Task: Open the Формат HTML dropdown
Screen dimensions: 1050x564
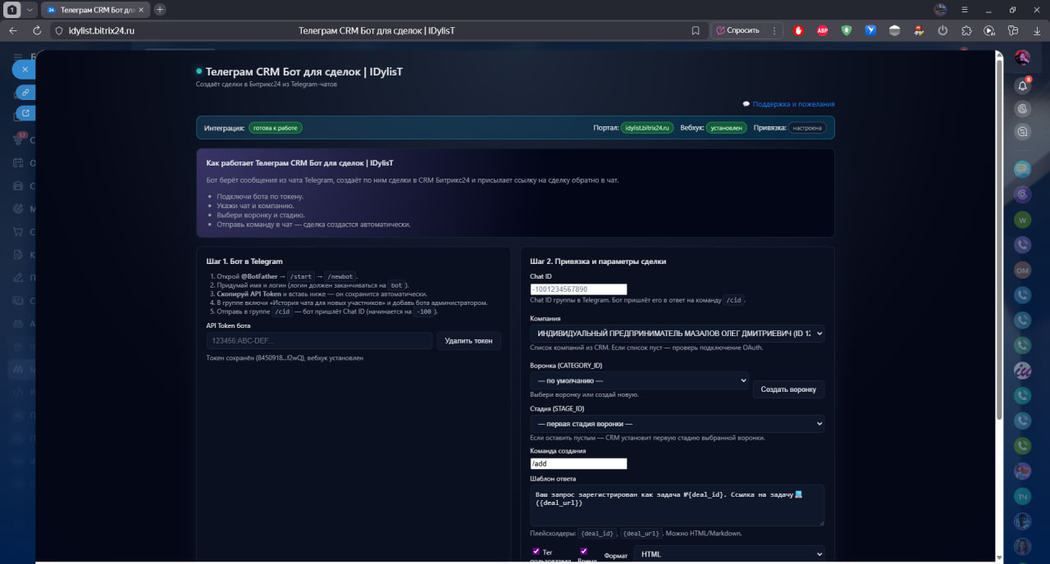Action: point(728,554)
